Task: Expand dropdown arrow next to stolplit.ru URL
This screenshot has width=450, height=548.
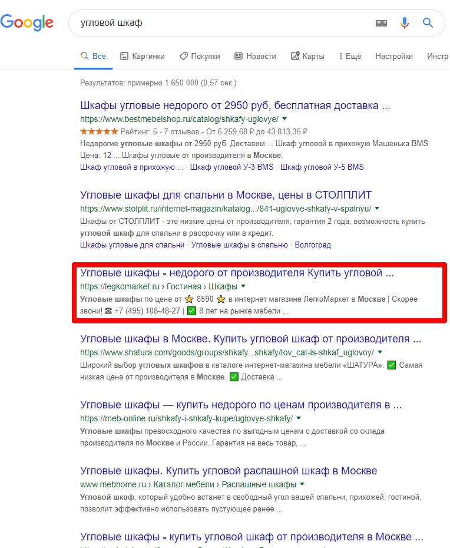Action: (x=377, y=208)
